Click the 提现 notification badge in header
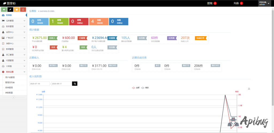274x133 pixels. (x=215, y=3)
